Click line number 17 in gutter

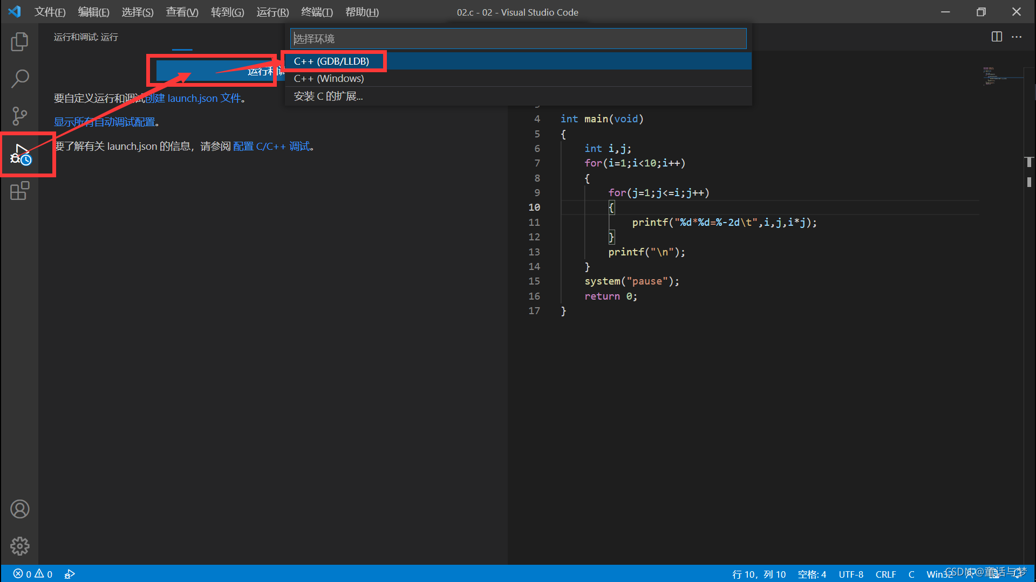pos(534,311)
